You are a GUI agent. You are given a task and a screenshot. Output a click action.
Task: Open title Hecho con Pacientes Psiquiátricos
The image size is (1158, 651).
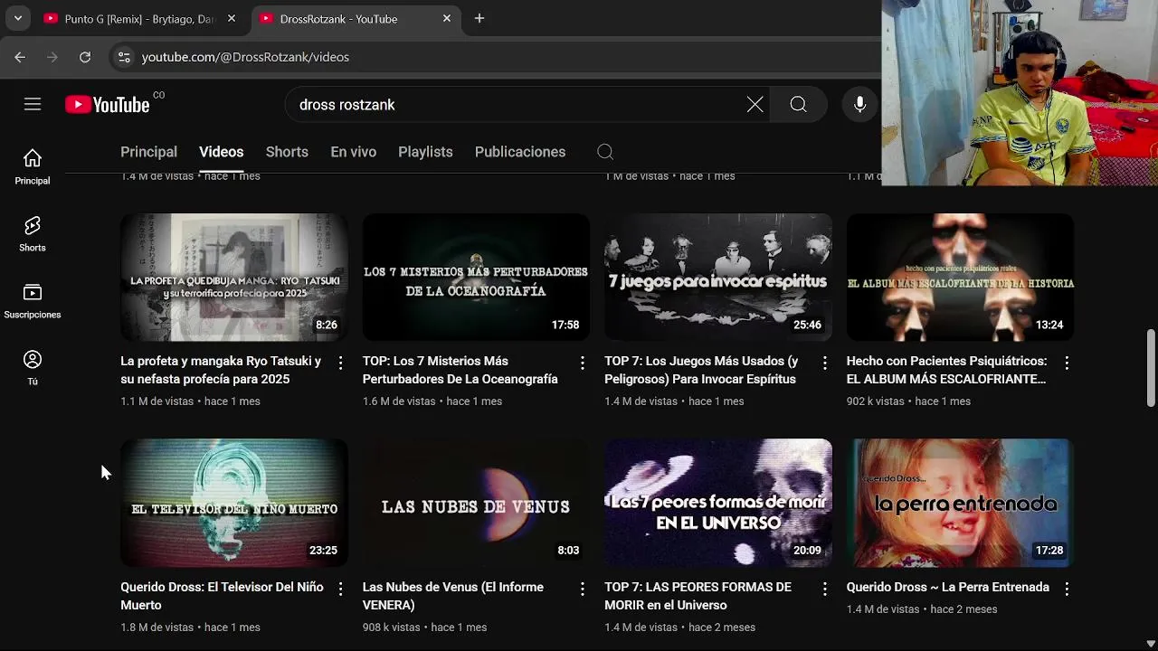click(946, 370)
